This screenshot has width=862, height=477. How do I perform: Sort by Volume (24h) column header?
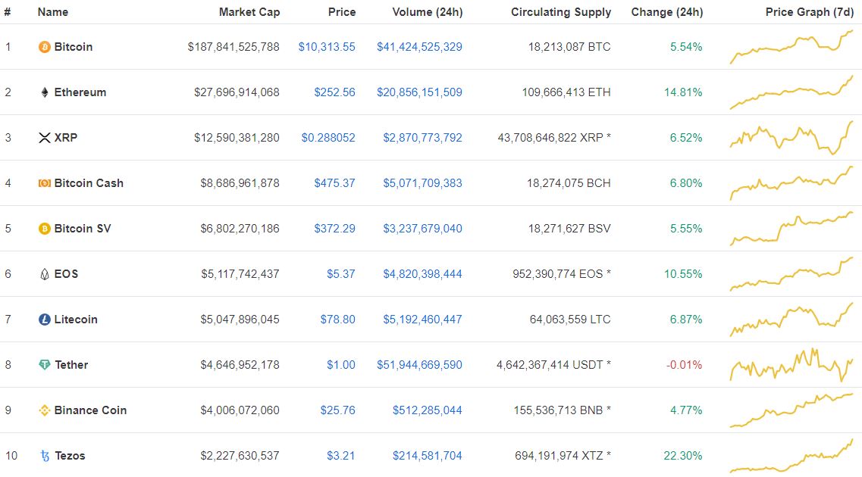427,12
